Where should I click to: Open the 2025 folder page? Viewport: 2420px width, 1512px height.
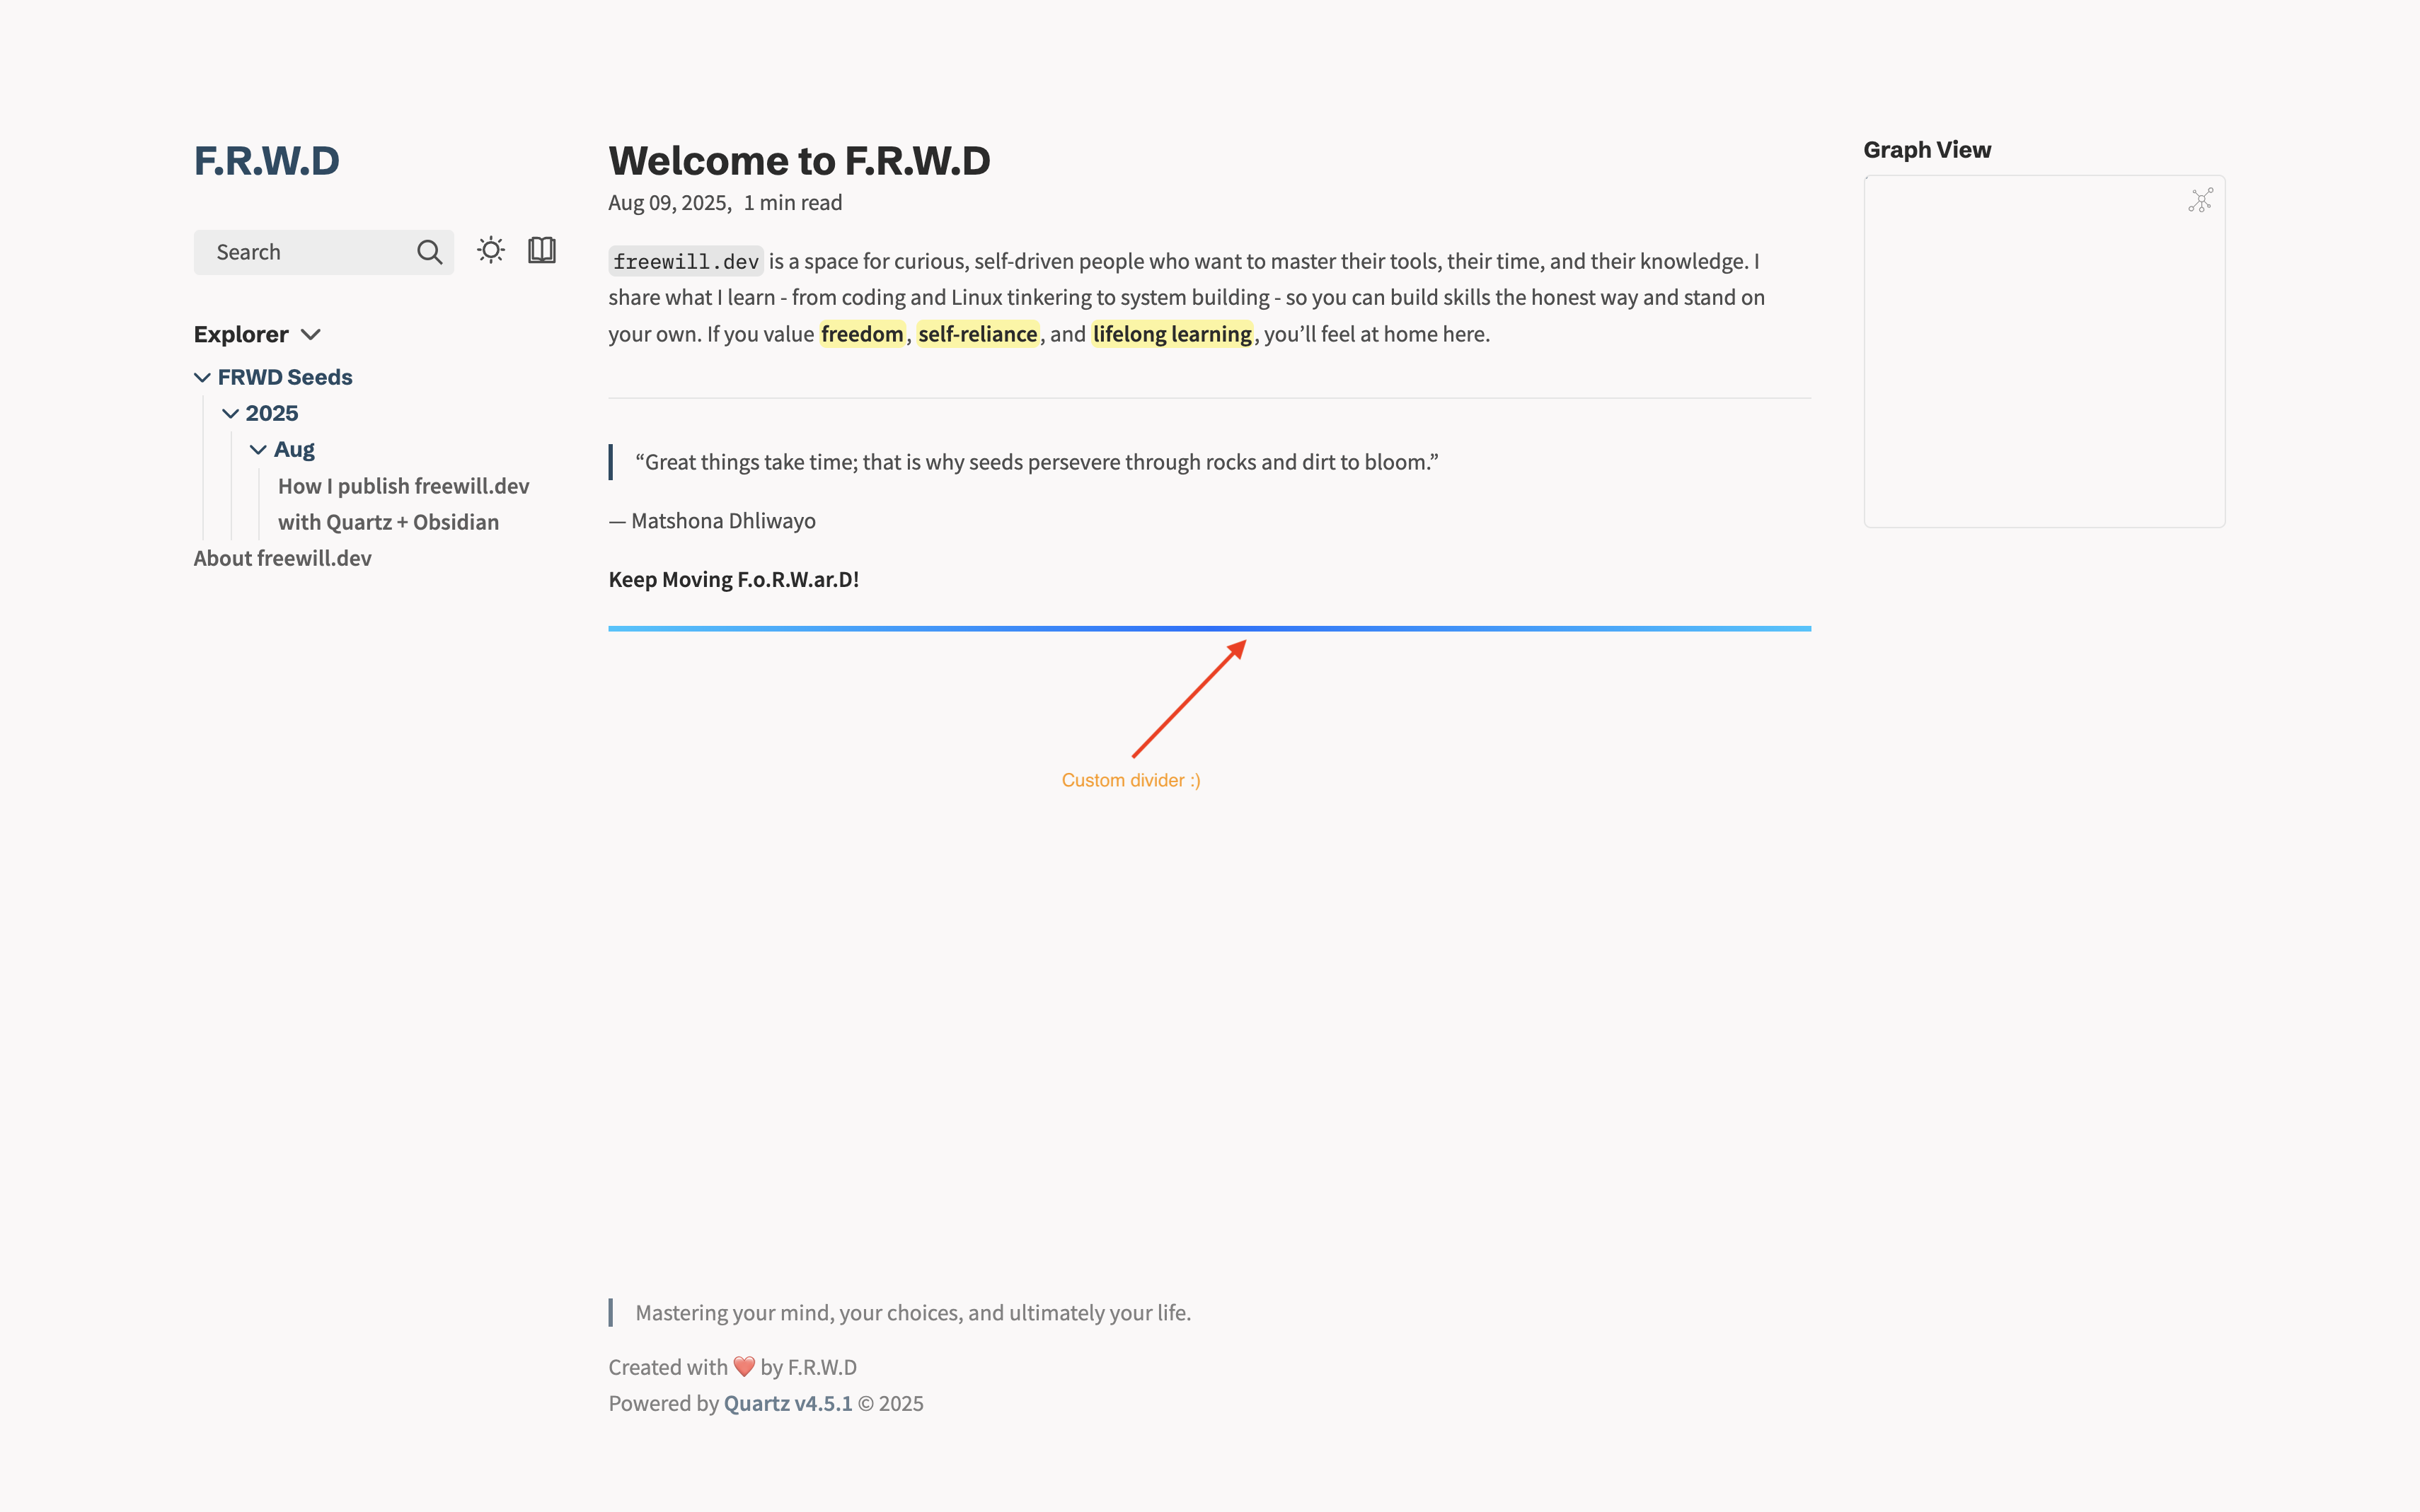pos(272,413)
